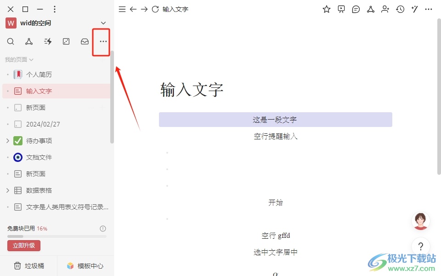441x276 pixels.
Task: Open the inbox tray icon
Action: [85, 42]
